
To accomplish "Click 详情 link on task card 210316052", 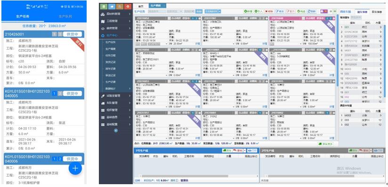I will 198,44.
